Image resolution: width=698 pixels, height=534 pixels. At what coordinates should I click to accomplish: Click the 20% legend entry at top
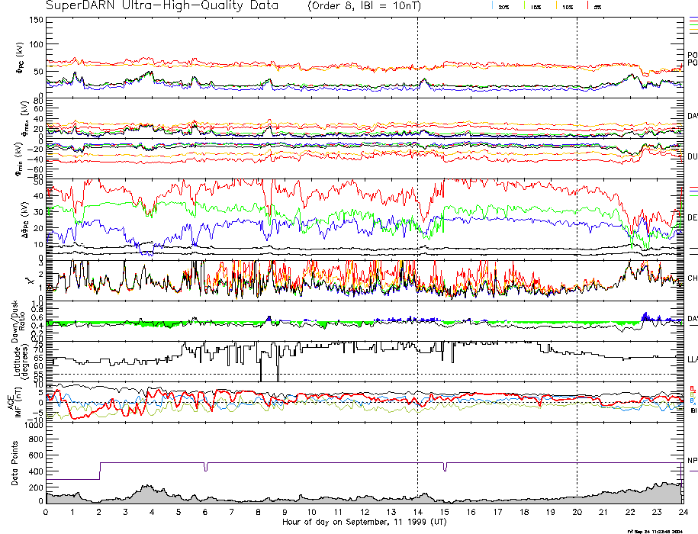point(503,6)
